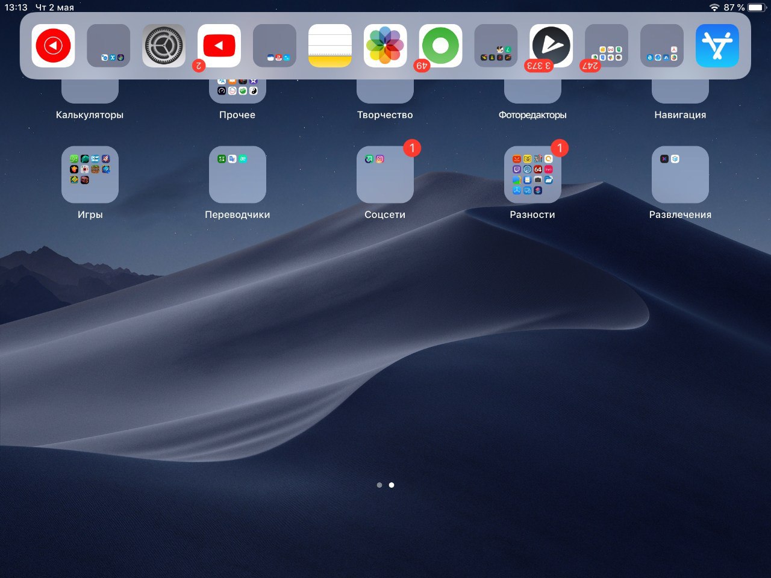This screenshot has width=771, height=578.
Task: Open the Notes app in the dock
Action: 330,46
